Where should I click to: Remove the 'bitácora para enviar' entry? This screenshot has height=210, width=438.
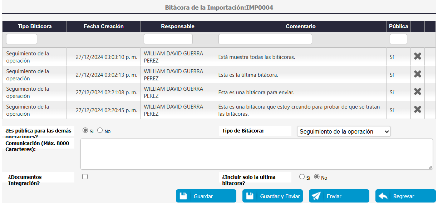coord(417,92)
